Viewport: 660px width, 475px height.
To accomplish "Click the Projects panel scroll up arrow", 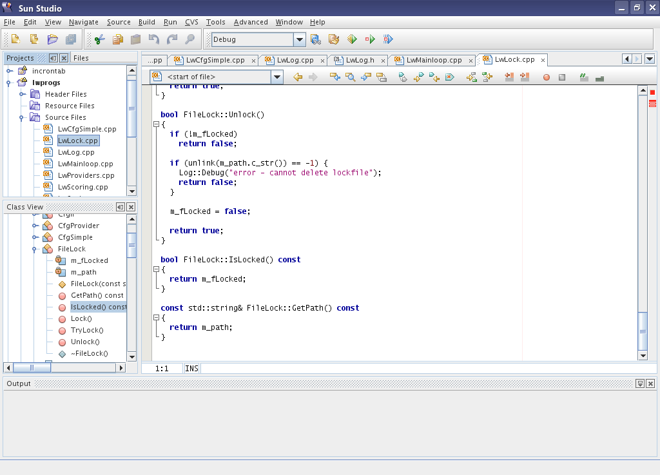I will pos(131,71).
